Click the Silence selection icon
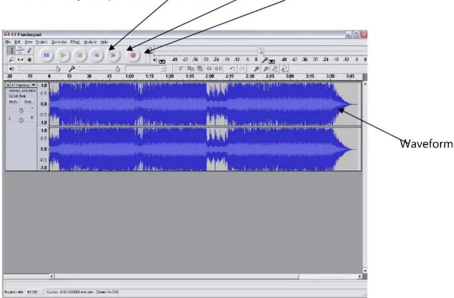 pos(219,69)
